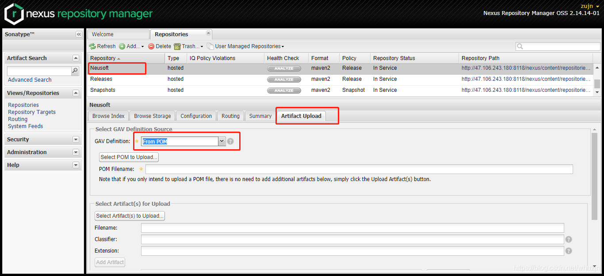Click Analyze for the Neusoft repository
This screenshot has width=604, height=276.
pos(284,68)
